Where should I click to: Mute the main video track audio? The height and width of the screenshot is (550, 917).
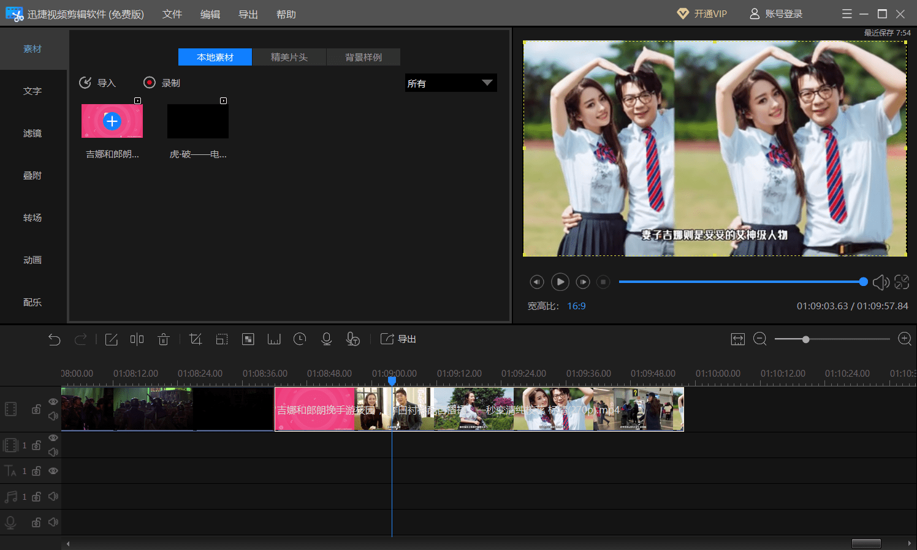(53, 416)
